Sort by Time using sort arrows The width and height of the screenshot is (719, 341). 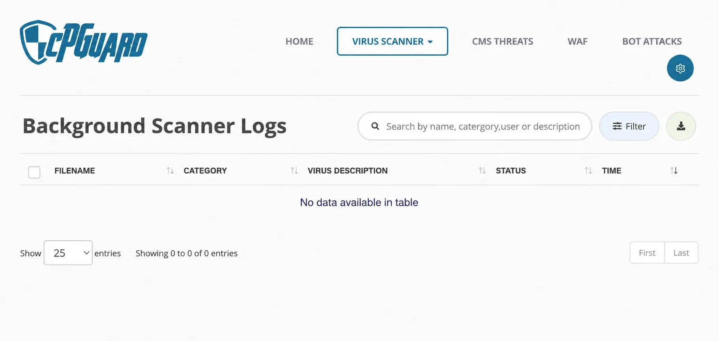point(674,170)
